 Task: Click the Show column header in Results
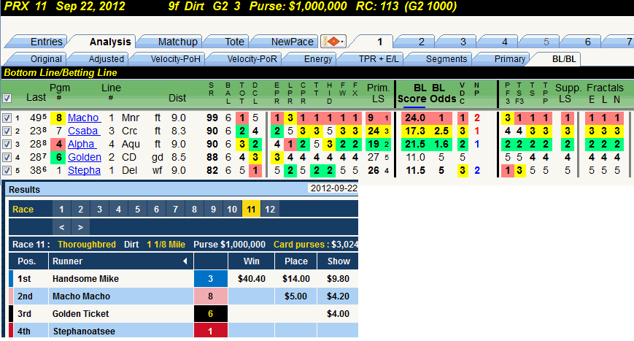(x=339, y=261)
